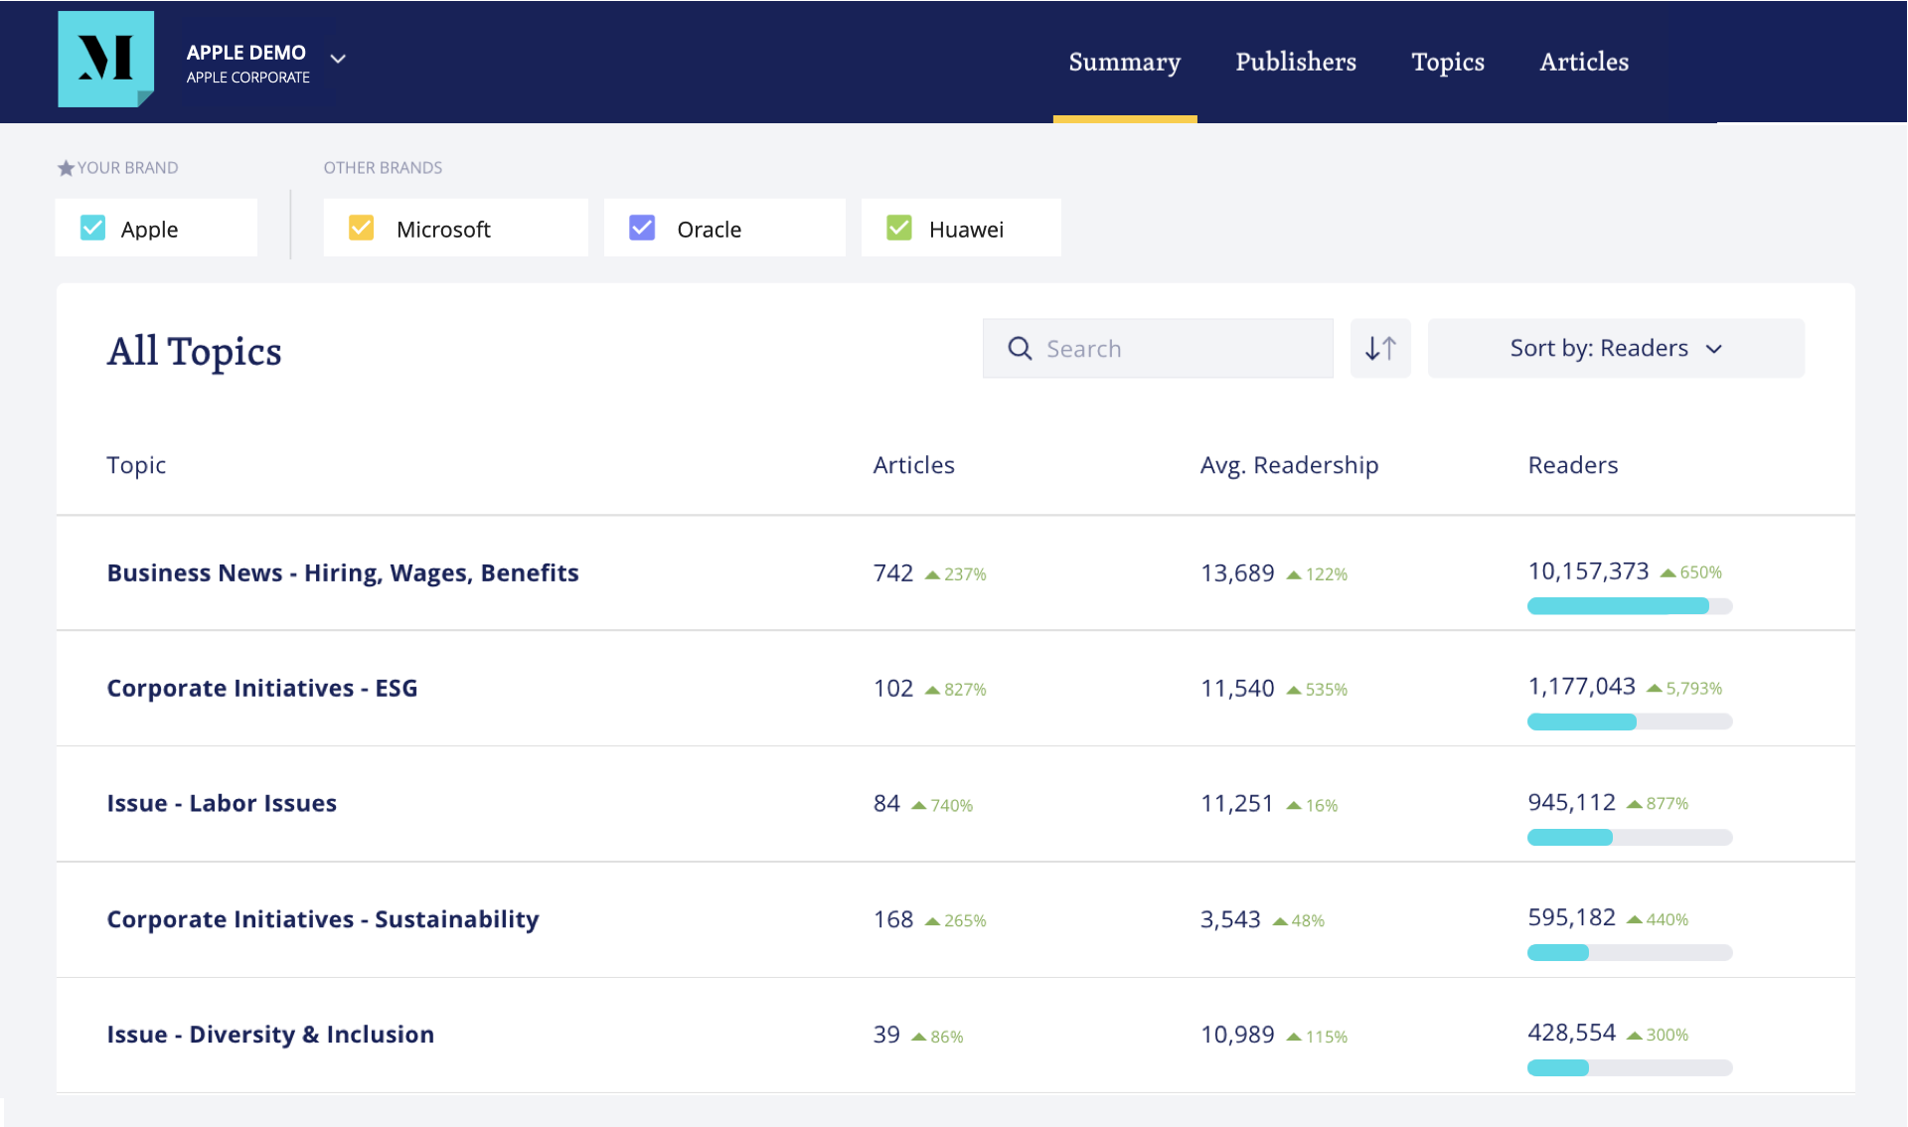Screen dimensions: 1908x1127
Task: Toggle the Microsoft brand checkbox
Action: [361, 229]
